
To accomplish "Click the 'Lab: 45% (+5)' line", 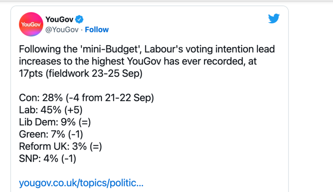I will click(x=51, y=110).
